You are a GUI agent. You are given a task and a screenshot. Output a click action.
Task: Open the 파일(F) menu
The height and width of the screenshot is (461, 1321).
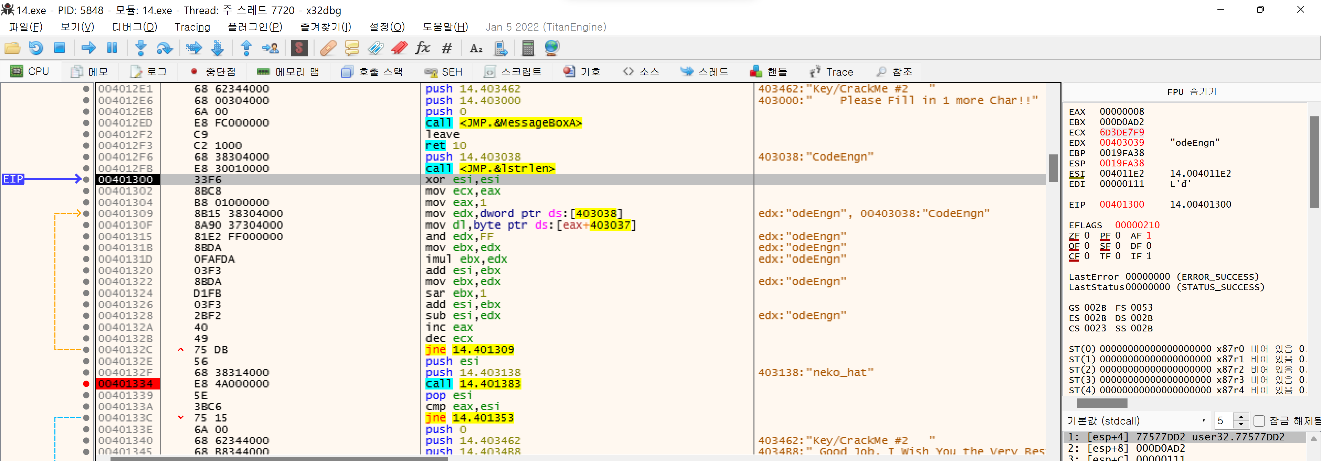(x=25, y=26)
